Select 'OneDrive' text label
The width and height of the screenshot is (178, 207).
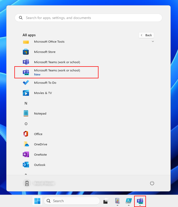point(41,144)
